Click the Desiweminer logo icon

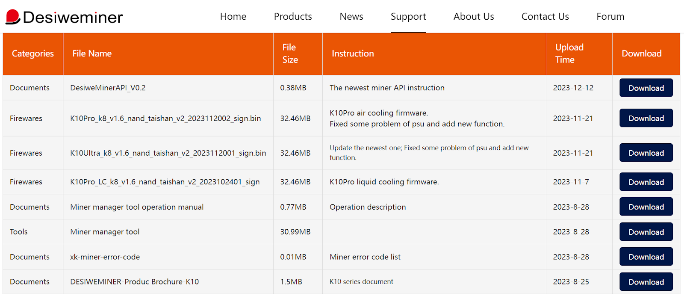(x=13, y=17)
